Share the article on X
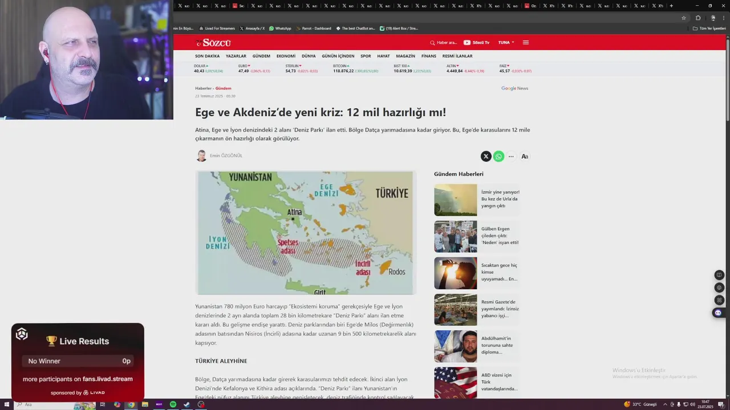This screenshot has width=730, height=410. tap(486, 156)
